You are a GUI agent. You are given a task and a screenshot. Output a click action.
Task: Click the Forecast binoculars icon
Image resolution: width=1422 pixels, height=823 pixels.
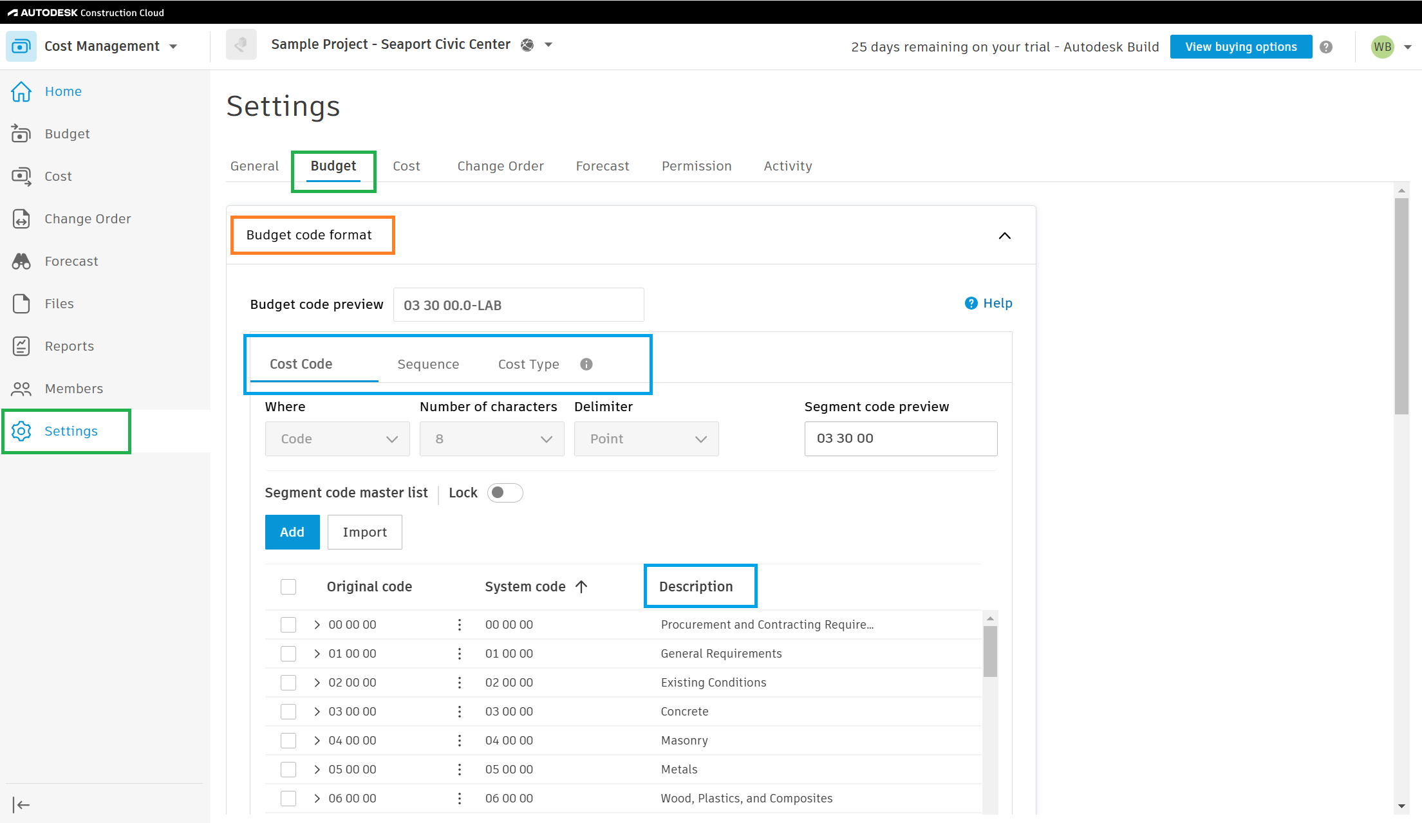(21, 261)
